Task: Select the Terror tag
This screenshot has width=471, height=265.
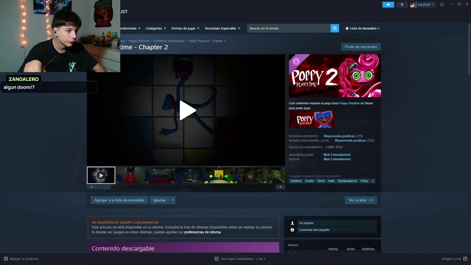Action: [x=321, y=181]
